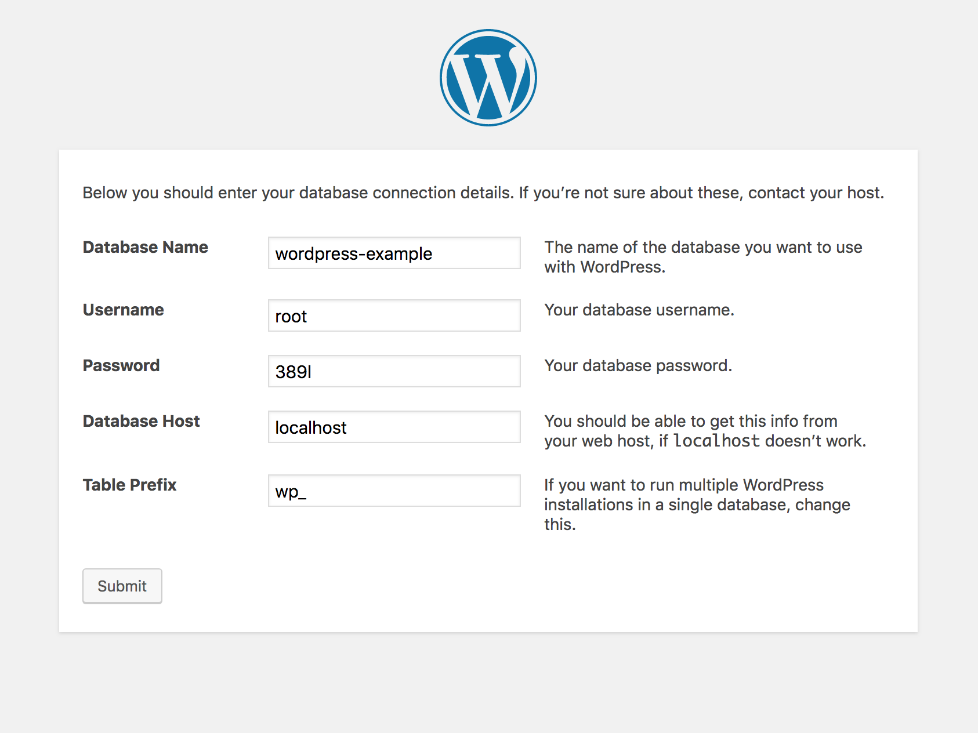Viewport: 978px width, 733px height.
Task: Click into the Username field containing root
Action: [x=394, y=316]
